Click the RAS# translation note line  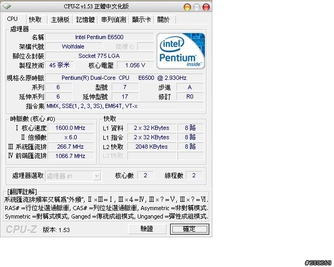(x=106, y=208)
